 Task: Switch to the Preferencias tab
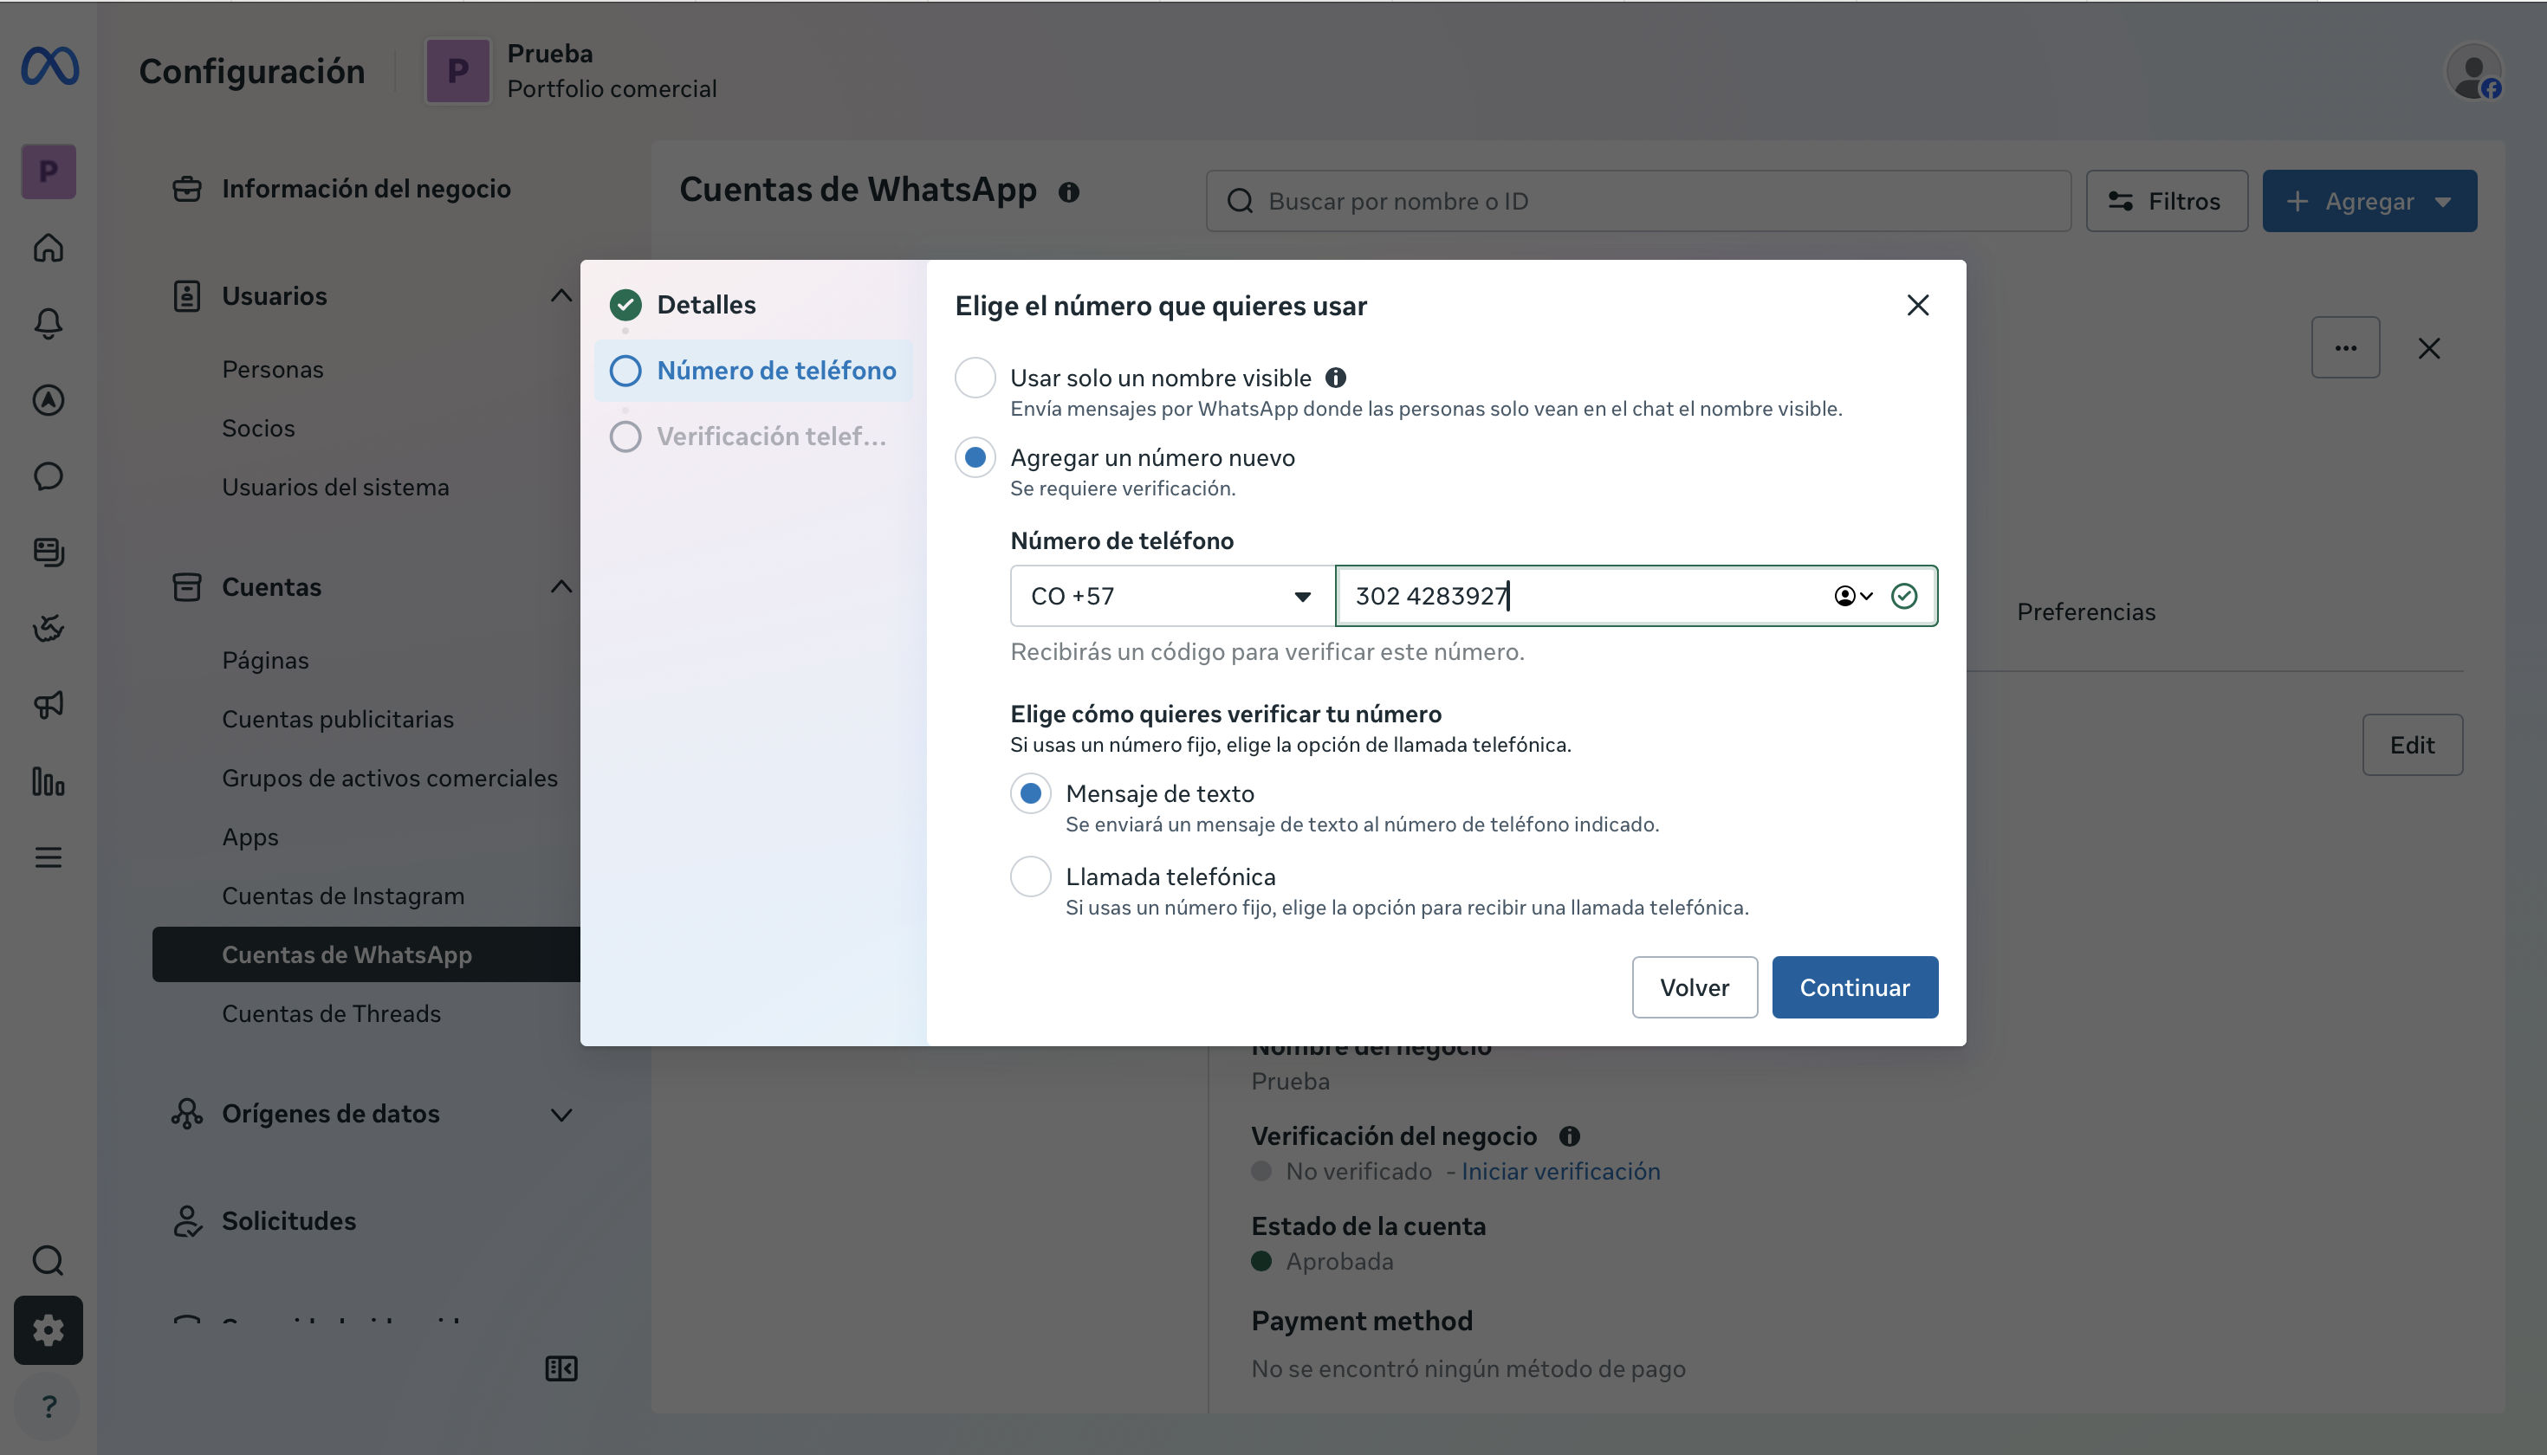[x=2085, y=611]
